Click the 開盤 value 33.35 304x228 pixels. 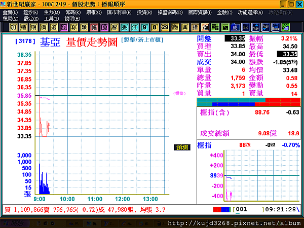(x=235, y=39)
